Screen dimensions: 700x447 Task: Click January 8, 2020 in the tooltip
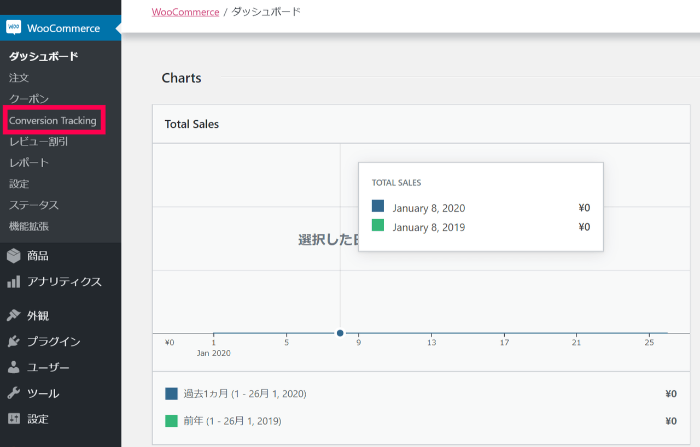pyautogui.click(x=429, y=208)
